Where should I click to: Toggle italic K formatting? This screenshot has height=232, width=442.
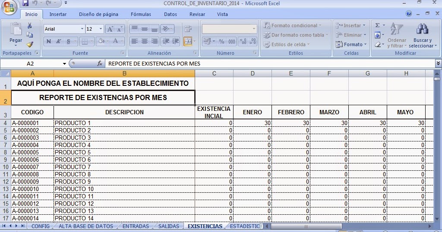(x=58, y=41)
